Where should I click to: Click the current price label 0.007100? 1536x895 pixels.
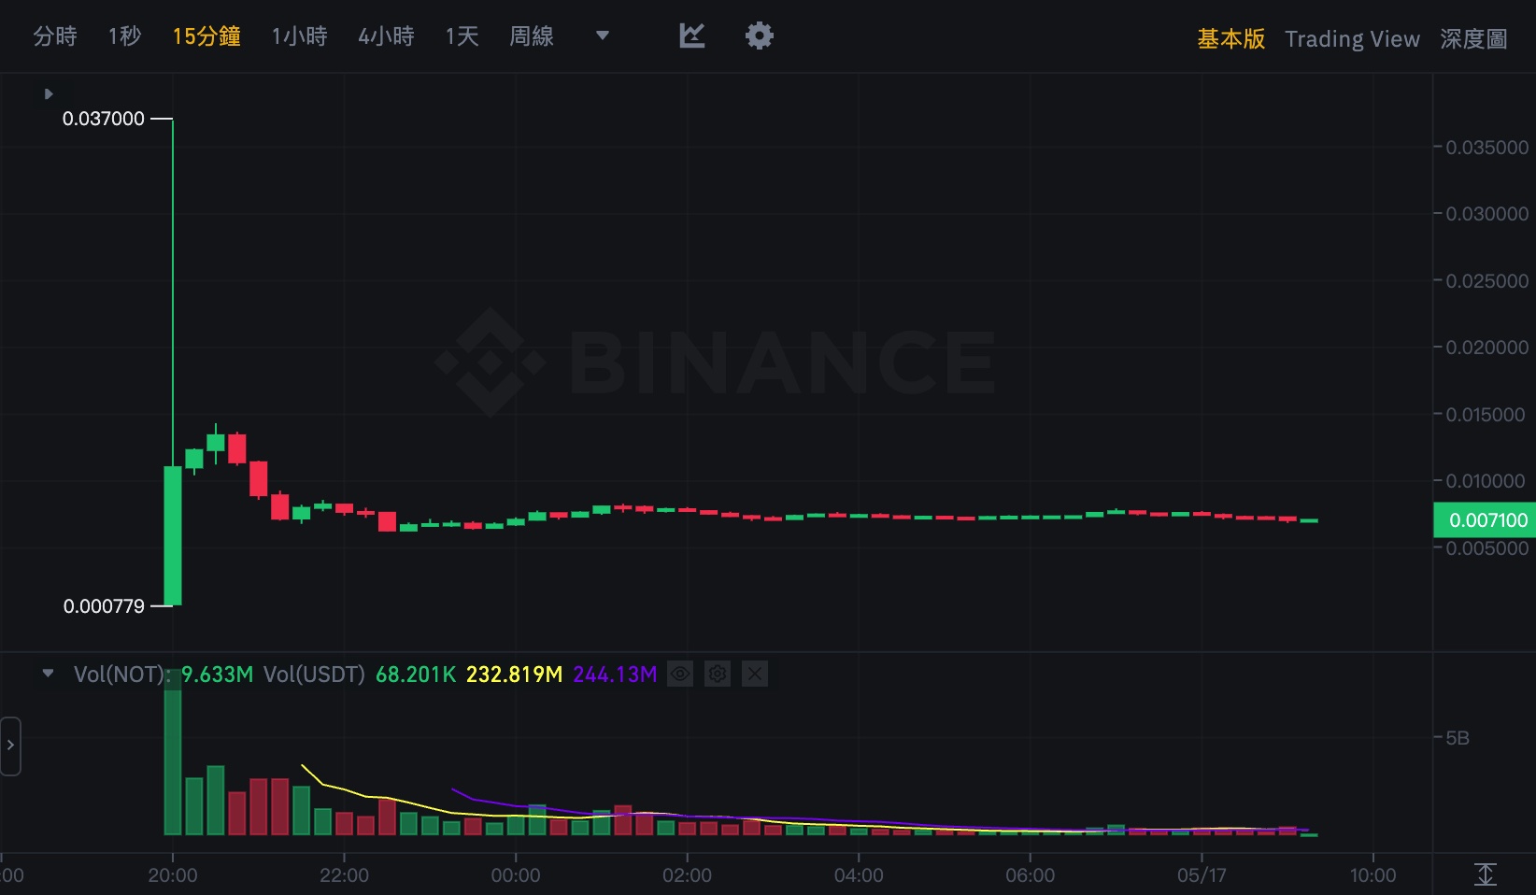[1485, 520]
